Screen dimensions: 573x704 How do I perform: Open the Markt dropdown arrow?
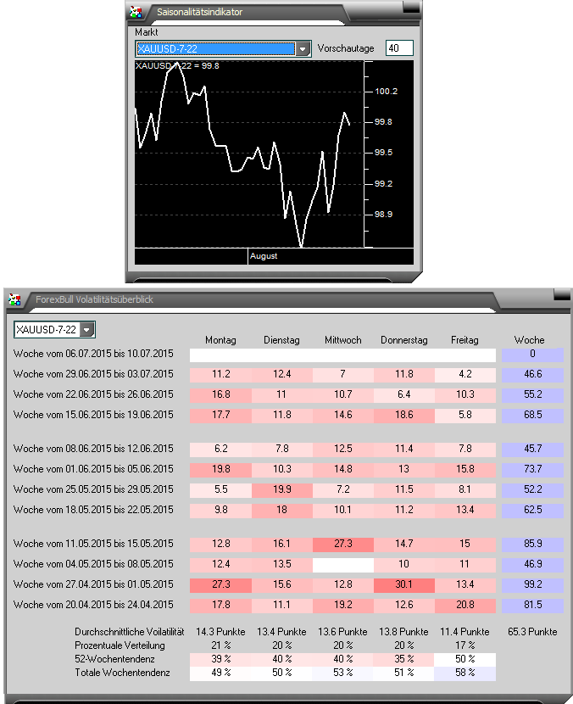[x=303, y=49]
